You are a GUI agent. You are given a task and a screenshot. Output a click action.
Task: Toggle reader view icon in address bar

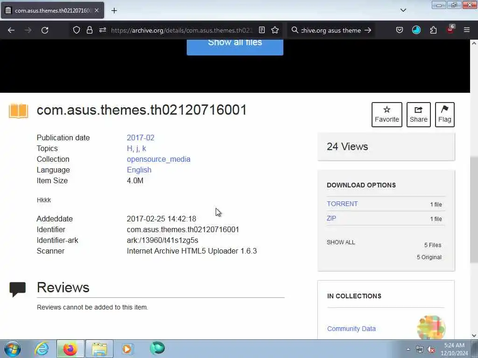[x=261, y=30]
